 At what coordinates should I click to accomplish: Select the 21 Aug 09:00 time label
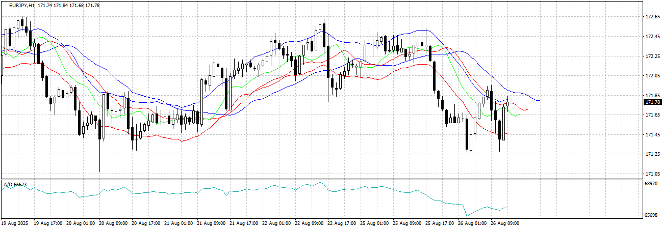pyautogui.click(x=212, y=223)
